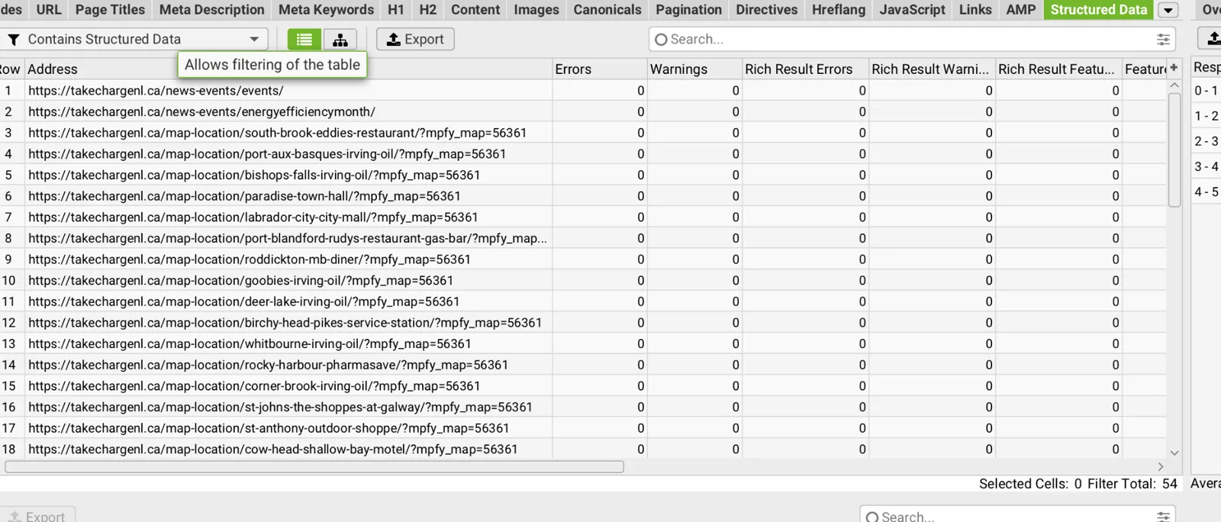Viewport: 1221px width, 522px height.
Task: Click the horizontal scrollbar of the table
Action: coord(314,466)
